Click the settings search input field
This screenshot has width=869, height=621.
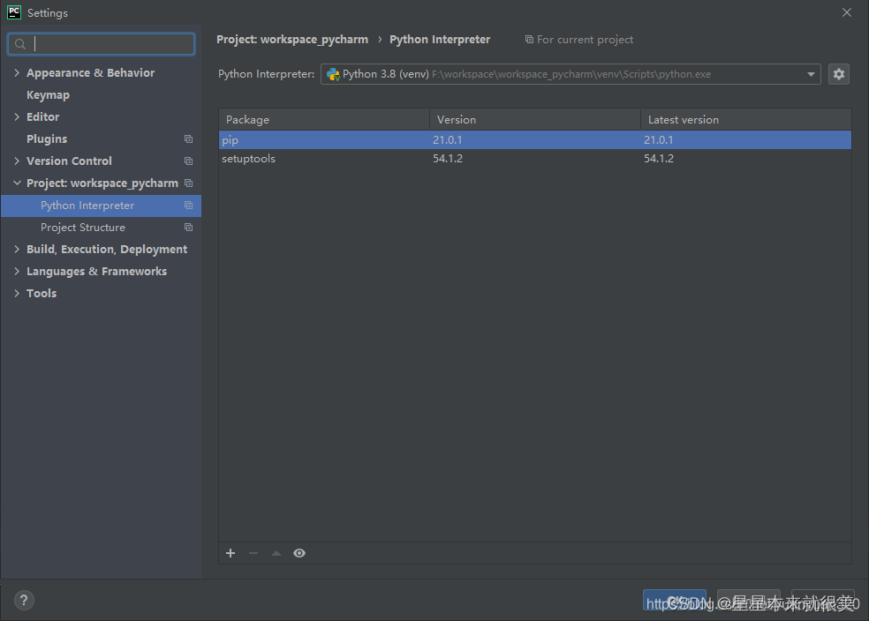101,44
